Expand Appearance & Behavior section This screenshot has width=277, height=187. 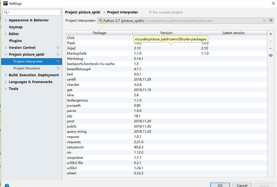(6, 20)
